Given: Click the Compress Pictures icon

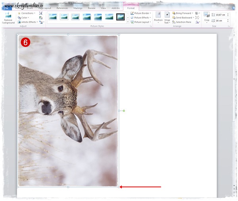Looking at the screenshot, I should (x=41, y=13).
